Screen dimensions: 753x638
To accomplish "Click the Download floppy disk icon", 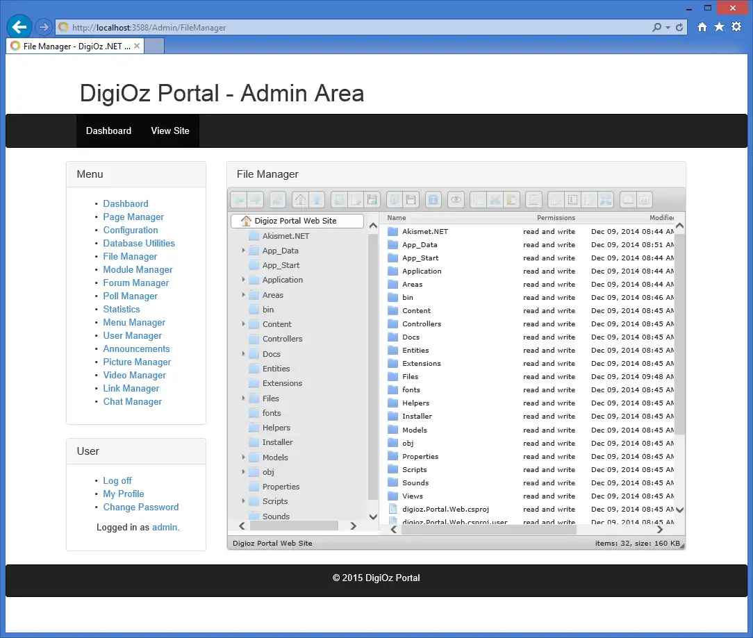I will tap(411, 200).
